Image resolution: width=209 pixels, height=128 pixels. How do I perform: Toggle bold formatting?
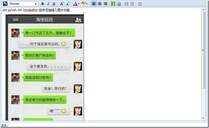43,4
